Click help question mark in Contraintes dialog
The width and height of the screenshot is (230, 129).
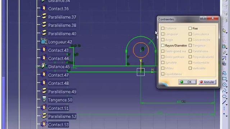[x=203, y=18]
